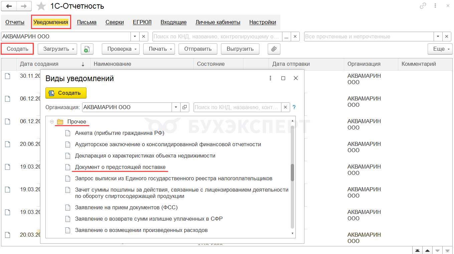Star 1С-Отчетность as a favorite
The image size is (454, 254).
(x=41, y=6)
